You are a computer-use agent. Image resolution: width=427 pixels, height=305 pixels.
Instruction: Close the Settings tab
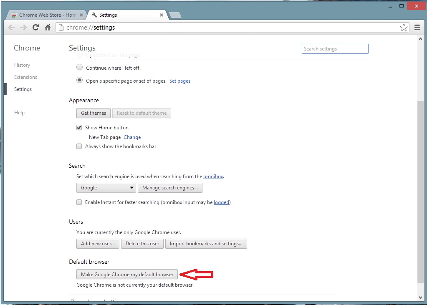click(162, 15)
